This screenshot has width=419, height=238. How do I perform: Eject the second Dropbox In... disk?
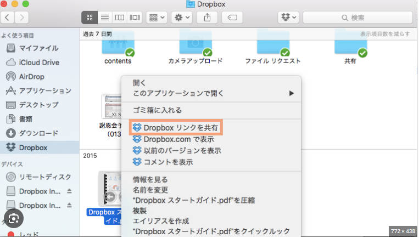(x=69, y=205)
